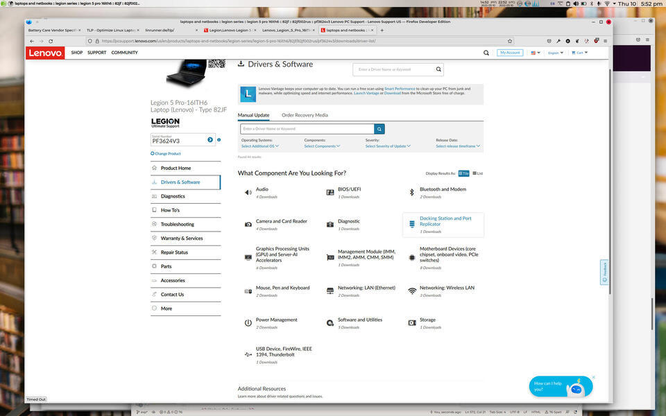Click the blue search button in Manual Update

pos(379,129)
